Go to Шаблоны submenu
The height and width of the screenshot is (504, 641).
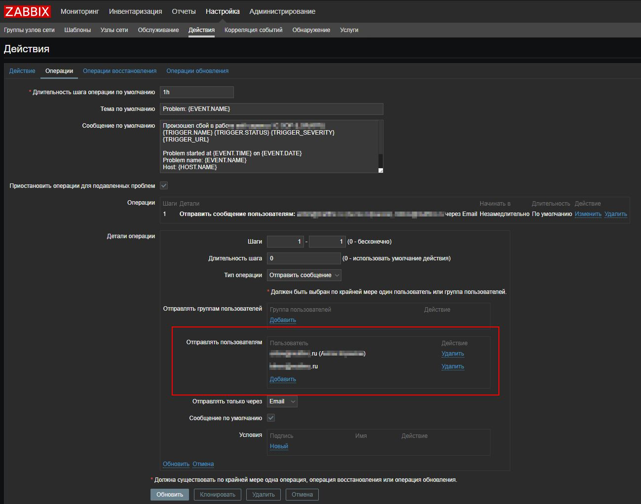[77, 30]
